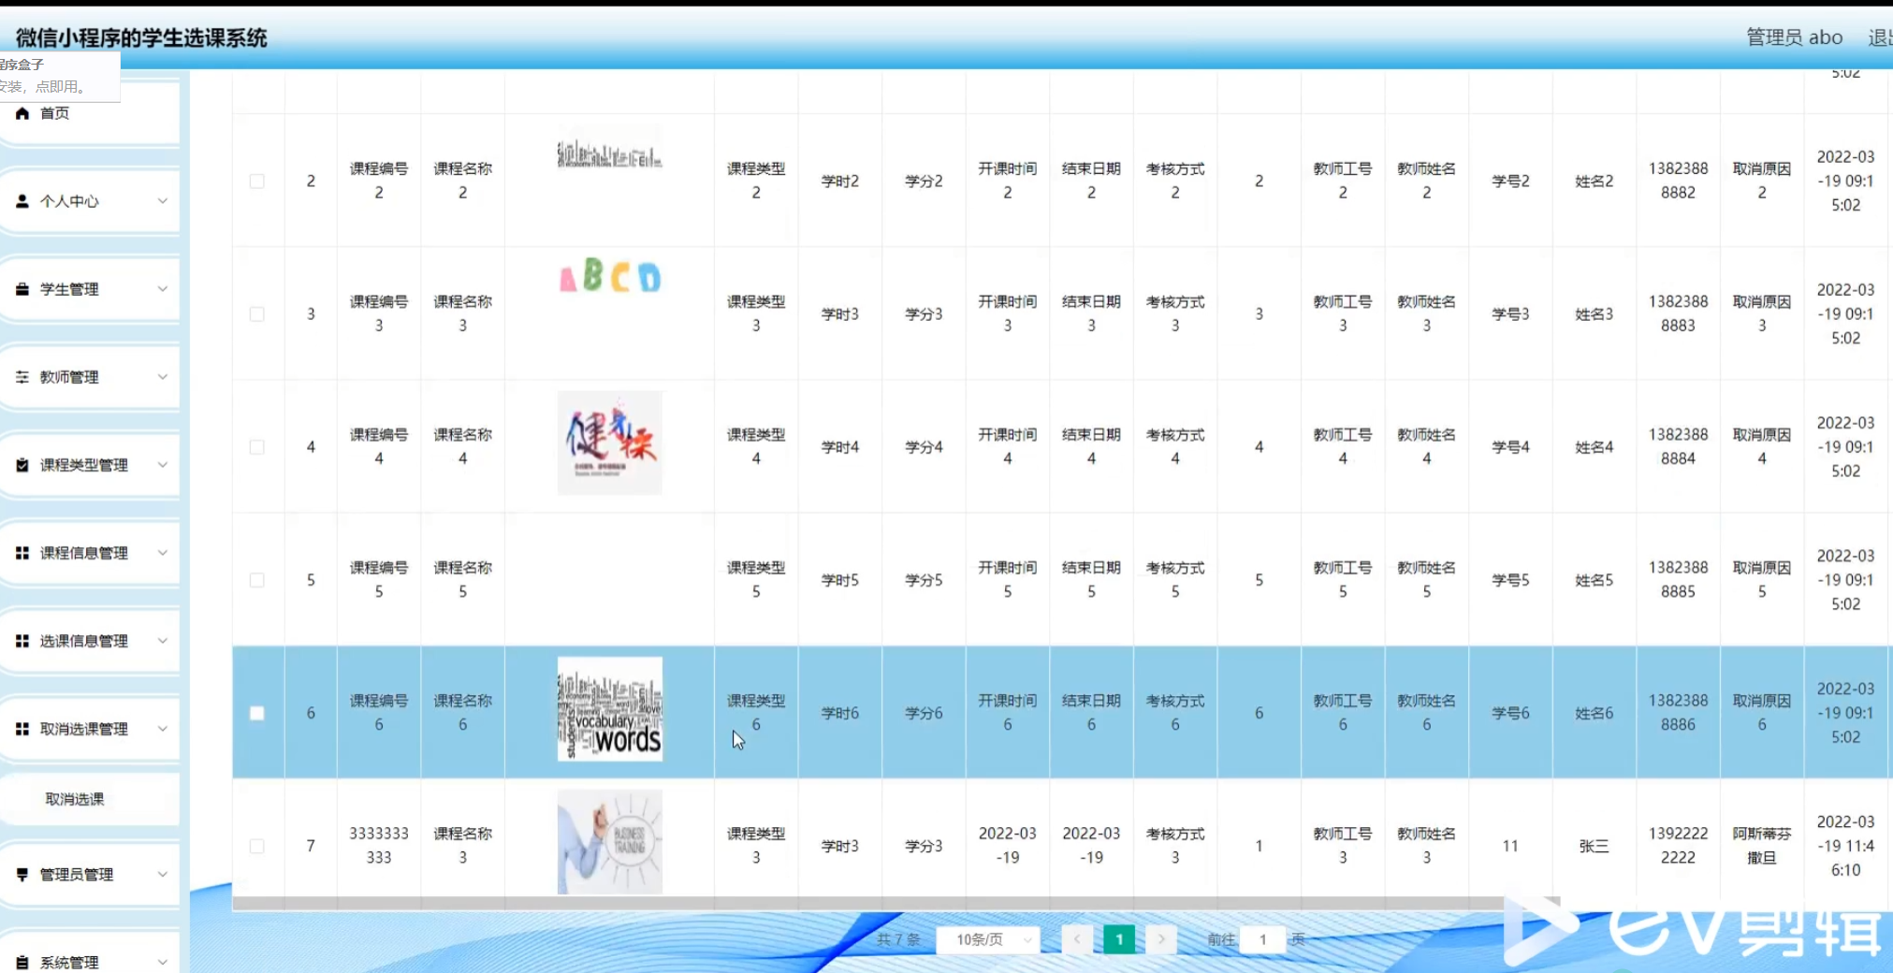This screenshot has width=1893, height=973.
Task: Click the 共 7 条 total count text
Action: click(x=898, y=939)
